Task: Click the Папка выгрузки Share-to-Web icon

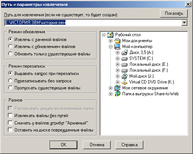Action: click(x=117, y=94)
